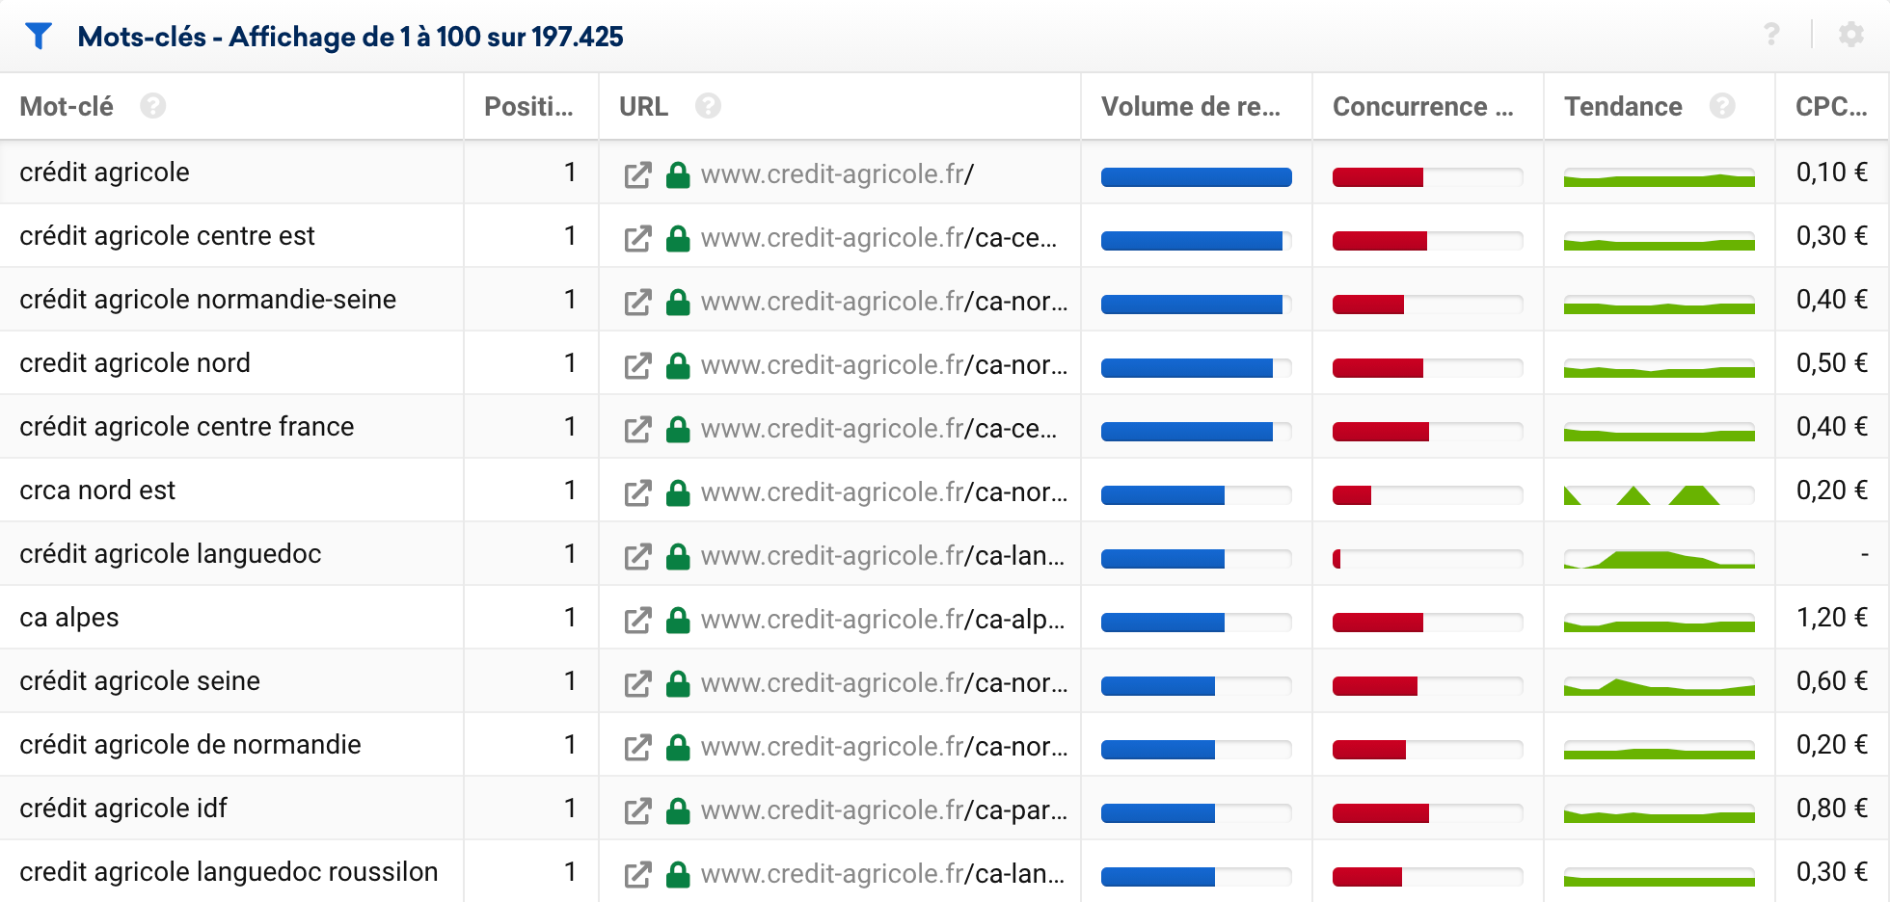Open external link for crédit agricole idf
The height and width of the screenshot is (902, 1890).
click(637, 811)
